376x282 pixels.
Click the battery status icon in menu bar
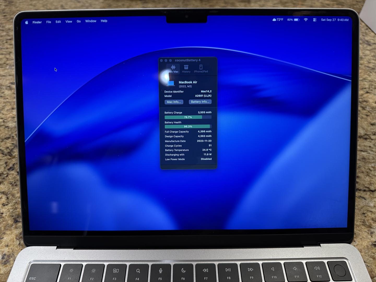(x=297, y=20)
